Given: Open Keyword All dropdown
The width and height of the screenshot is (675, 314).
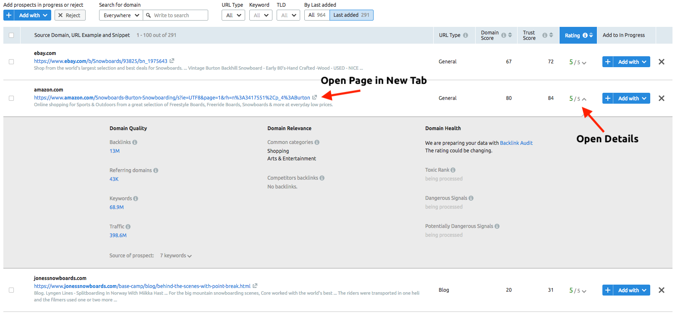Looking at the screenshot, I should (261, 15).
